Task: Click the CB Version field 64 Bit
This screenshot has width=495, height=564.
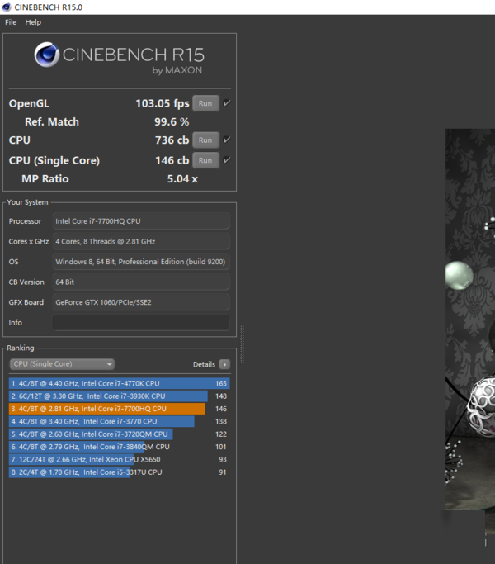Action: [x=141, y=282]
